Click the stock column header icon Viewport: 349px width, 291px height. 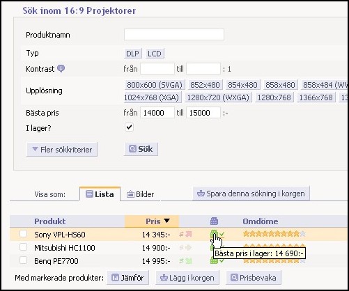click(214, 221)
